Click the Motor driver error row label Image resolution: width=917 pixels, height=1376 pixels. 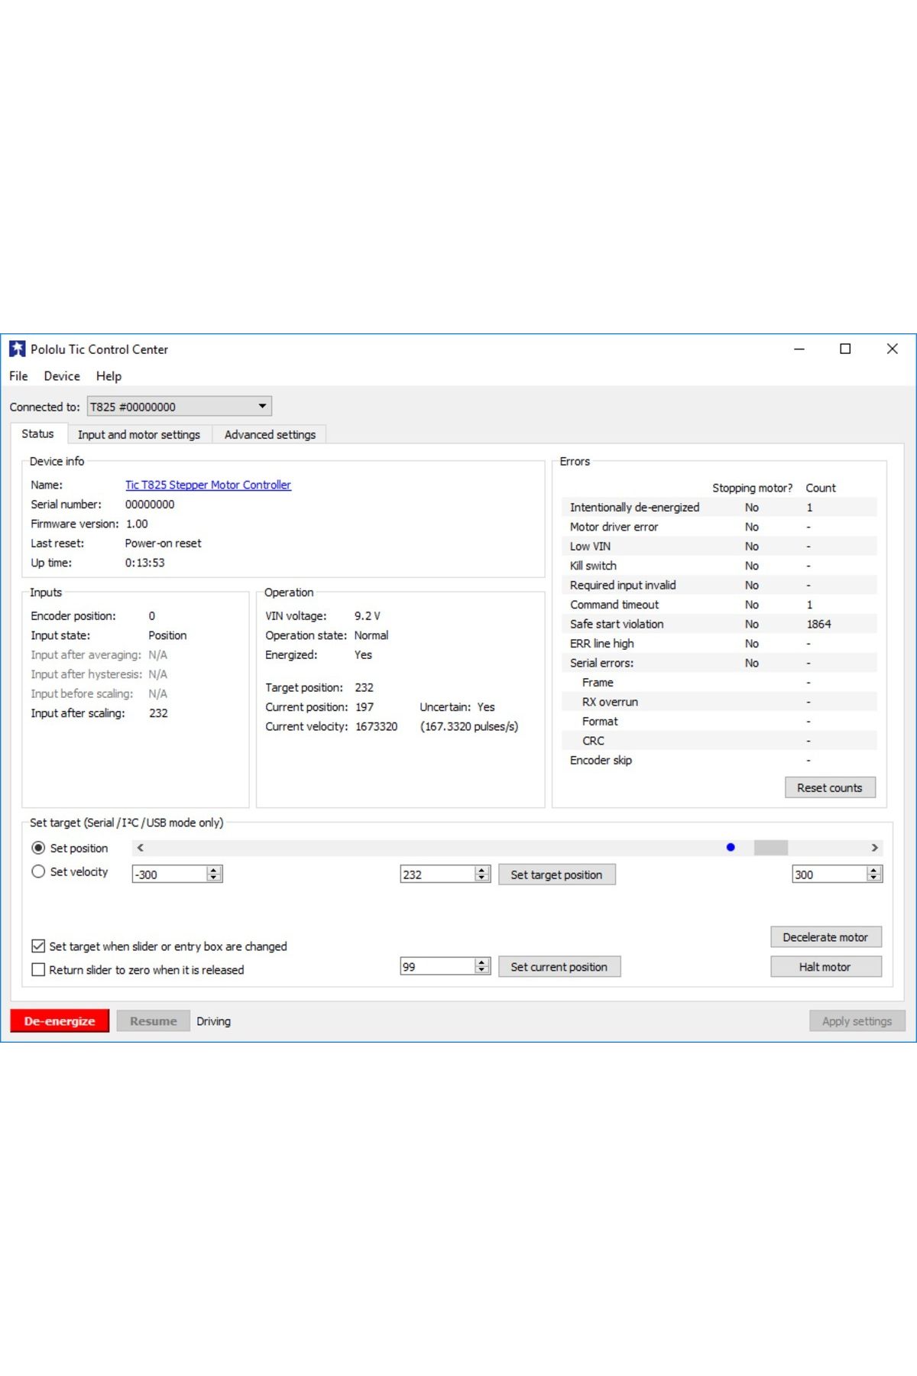pyautogui.click(x=614, y=527)
